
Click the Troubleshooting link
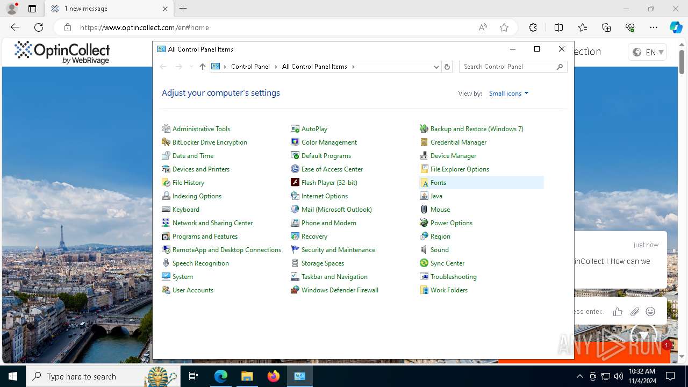(454, 277)
